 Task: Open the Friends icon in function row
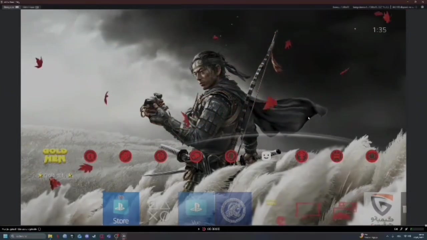[x=125, y=156]
